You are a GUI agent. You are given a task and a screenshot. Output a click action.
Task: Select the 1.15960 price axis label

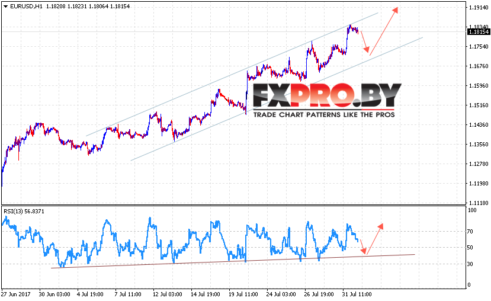click(x=479, y=85)
